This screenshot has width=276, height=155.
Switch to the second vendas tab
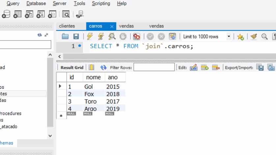(156, 26)
